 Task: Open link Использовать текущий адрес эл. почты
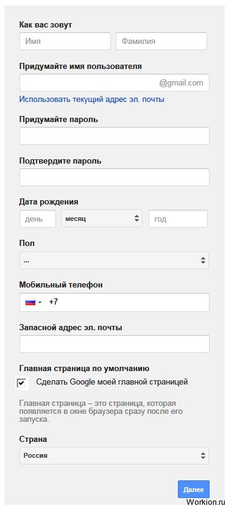tap(92, 99)
